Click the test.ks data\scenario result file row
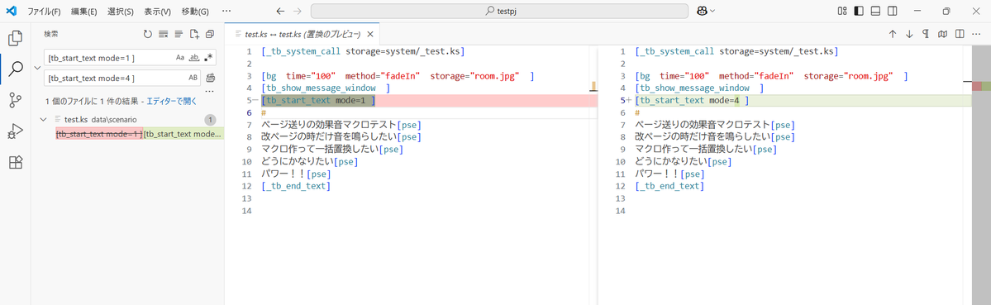Screen dimensions: 991x305 [x=127, y=119]
